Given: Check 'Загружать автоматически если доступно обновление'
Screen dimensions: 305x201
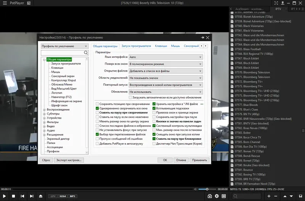Looking at the screenshot, I should click(x=130, y=97).
